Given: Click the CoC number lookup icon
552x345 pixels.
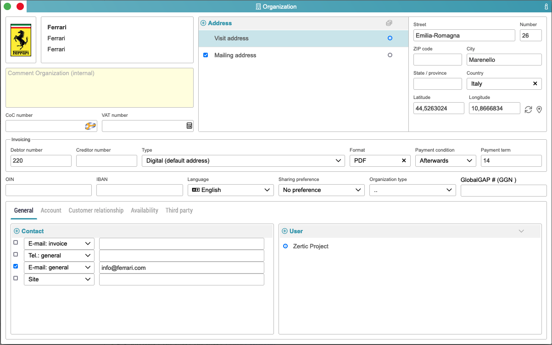Looking at the screenshot, I should click(x=90, y=126).
